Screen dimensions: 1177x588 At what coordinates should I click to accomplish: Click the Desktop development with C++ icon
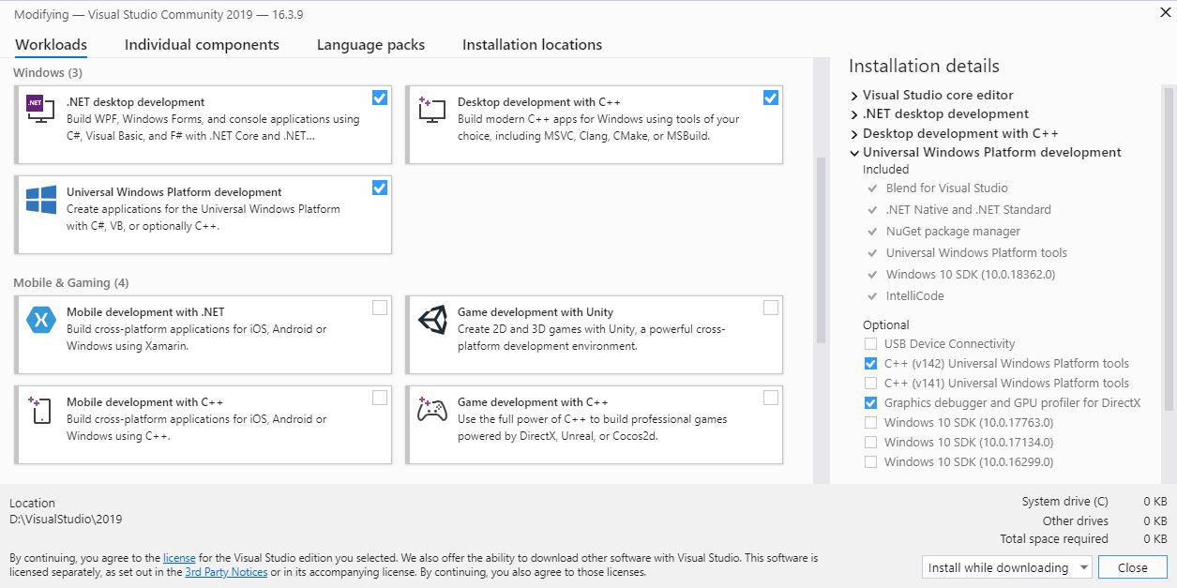(431, 111)
